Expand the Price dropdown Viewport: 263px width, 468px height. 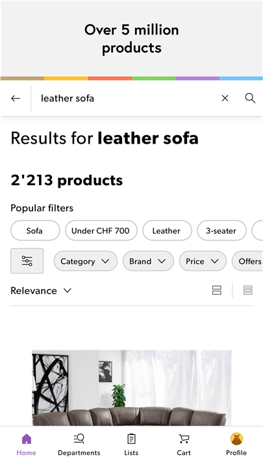203,261
